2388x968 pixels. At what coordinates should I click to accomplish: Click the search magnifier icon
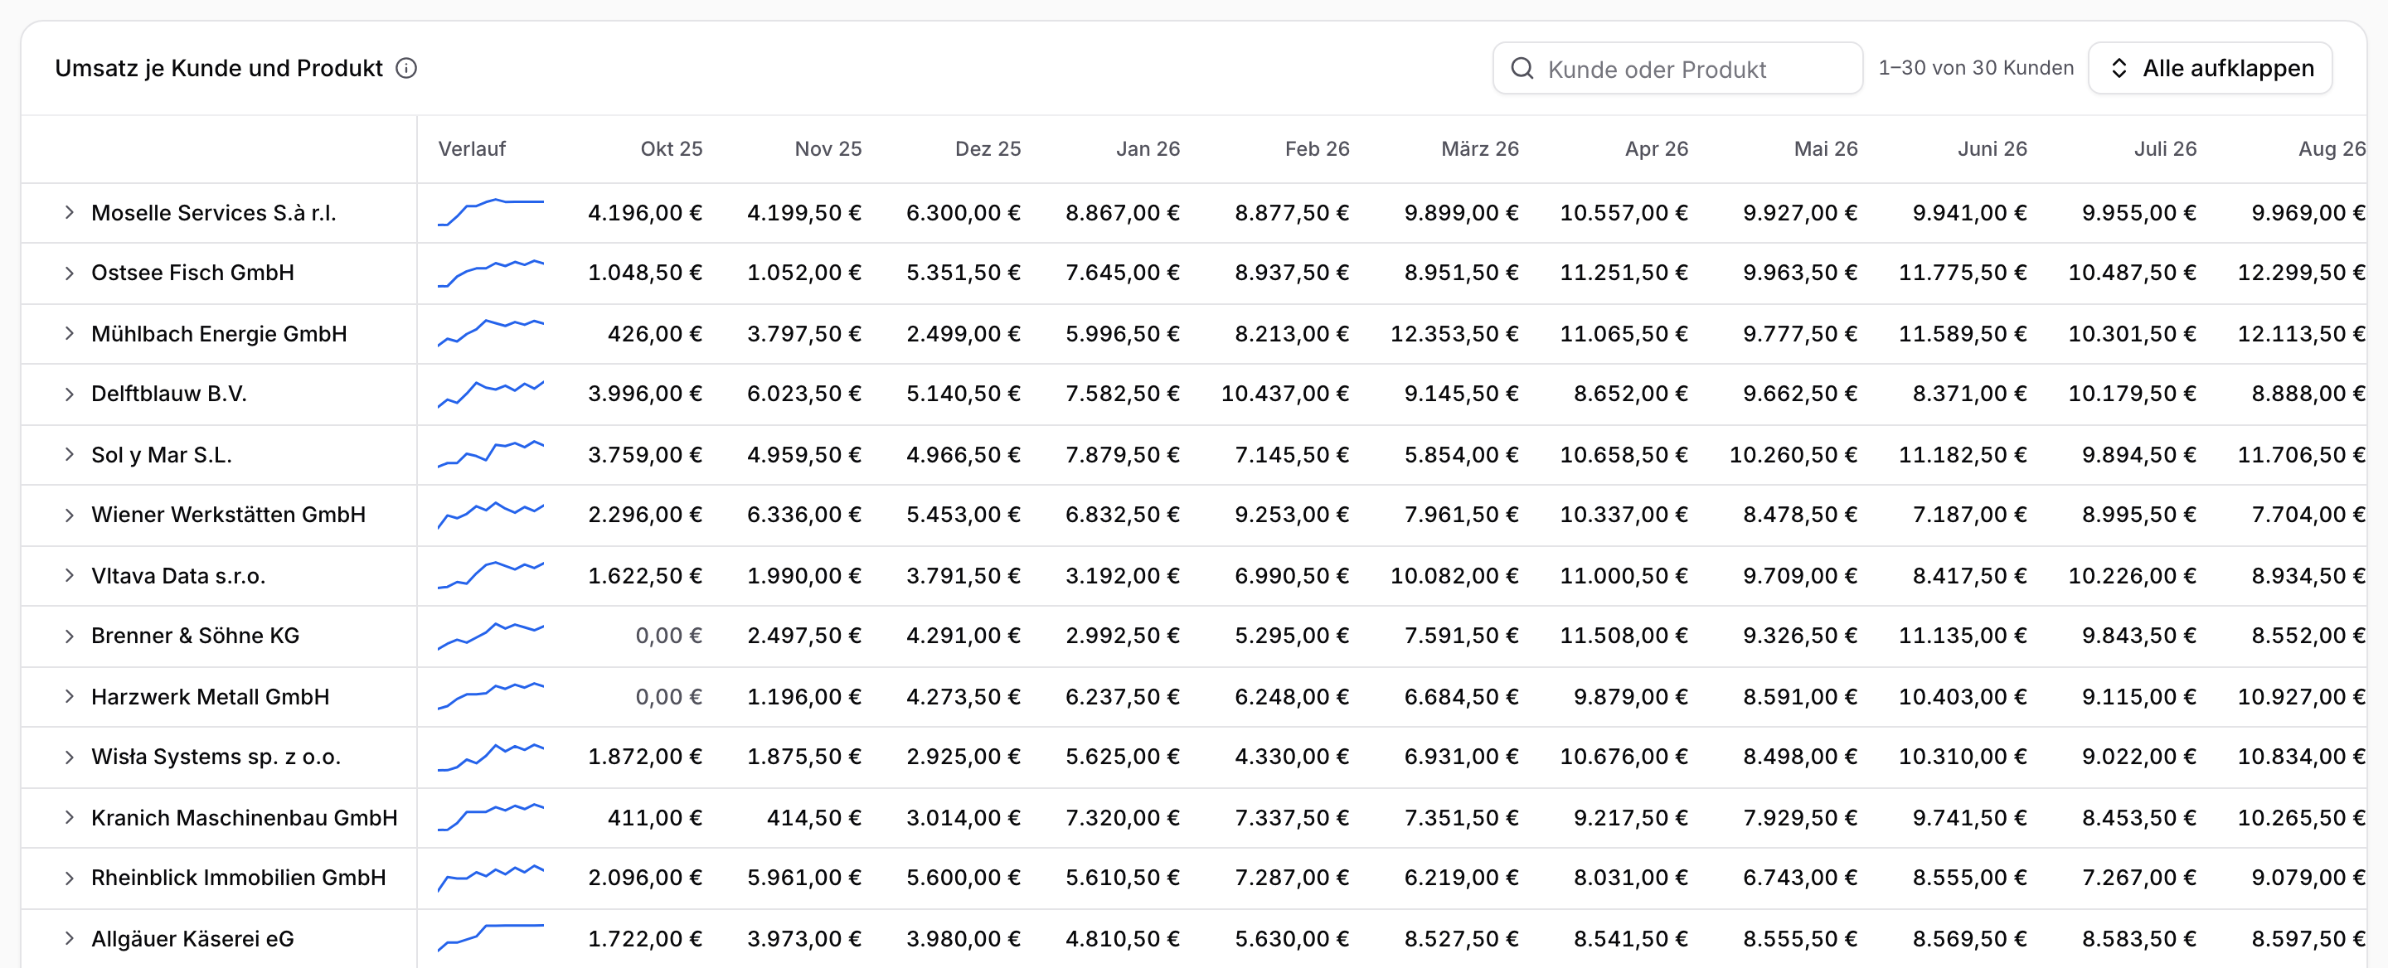1522,69
